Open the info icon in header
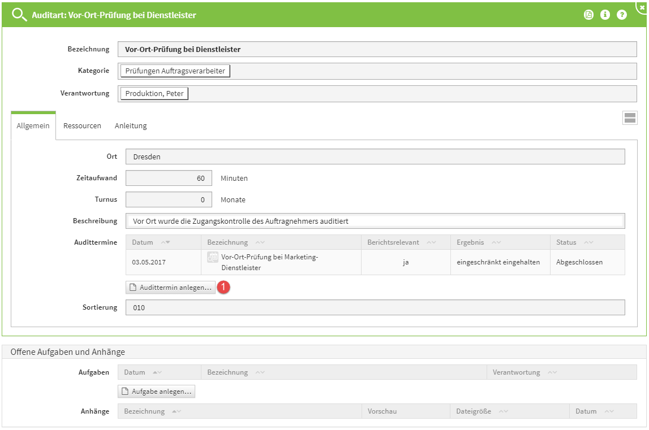The image size is (649, 430). (605, 15)
